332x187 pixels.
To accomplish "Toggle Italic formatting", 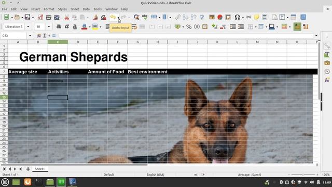I will coord(67,26).
